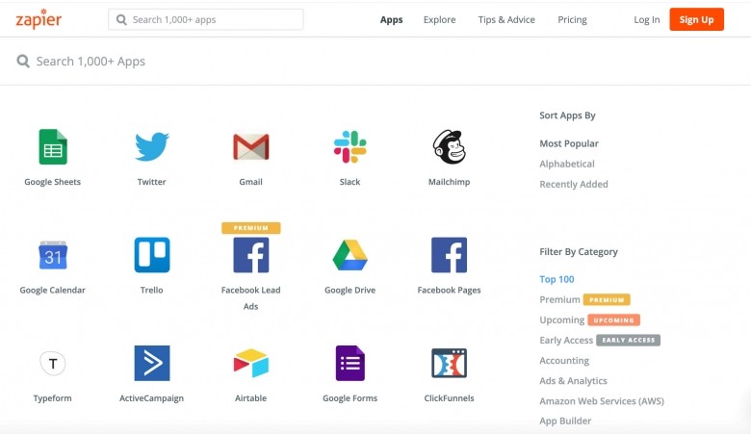The height and width of the screenshot is (434, 751).
Task: Open the Gmail envelope icon
Action: [251, 147]
